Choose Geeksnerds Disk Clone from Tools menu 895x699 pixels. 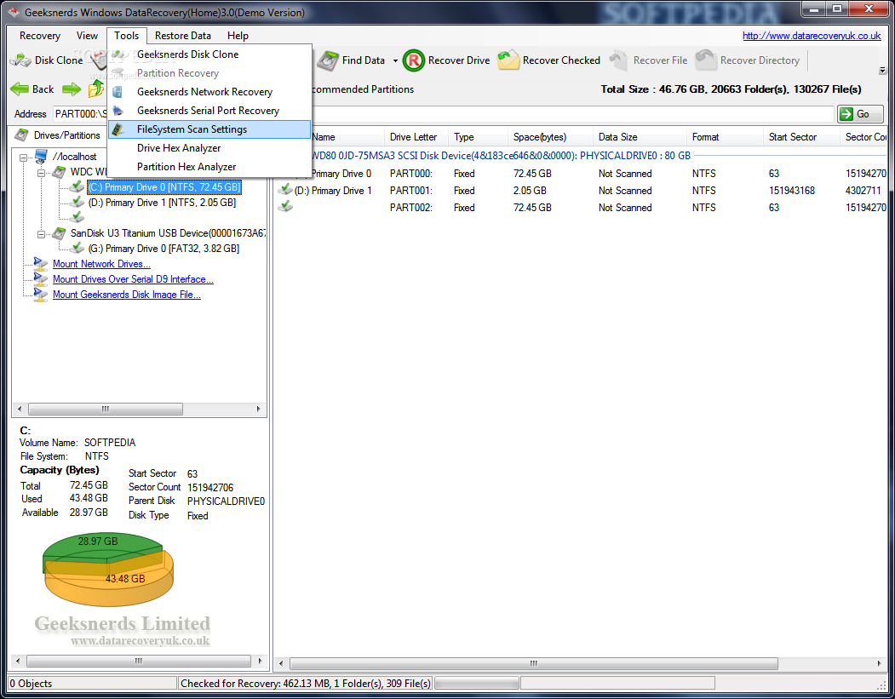209,54
